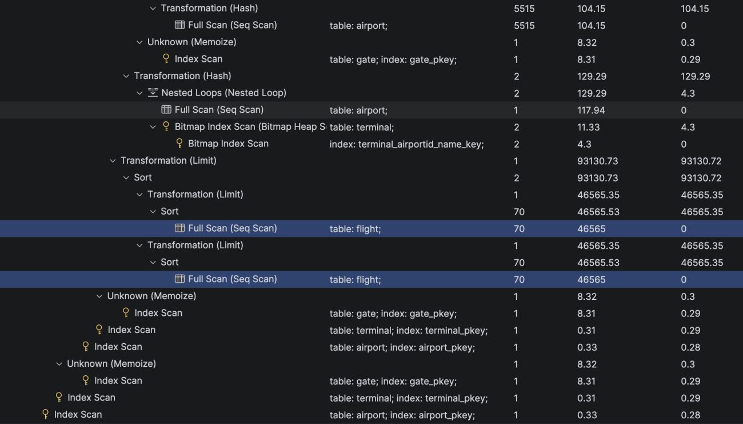Collapse Transformation (Hash) node with 5515 rows
This screenshot has height=424, width=743.
tap(153, 9)
